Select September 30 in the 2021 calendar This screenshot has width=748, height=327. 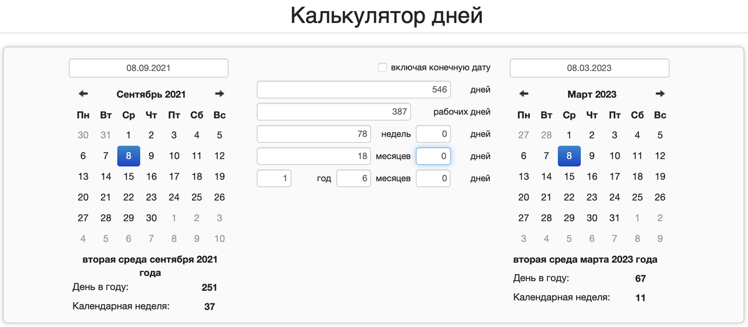tap(151, 218)
